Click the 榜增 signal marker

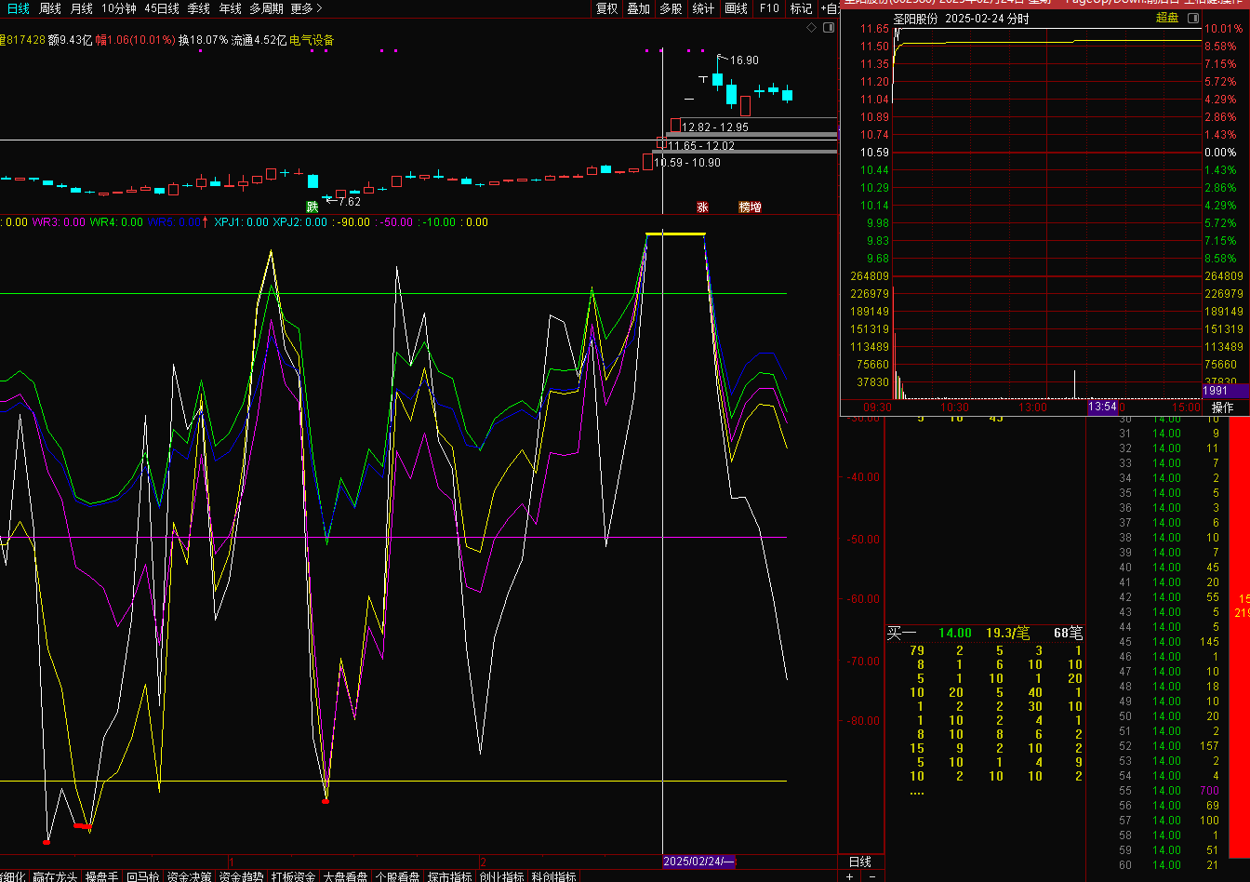point(750,207)
